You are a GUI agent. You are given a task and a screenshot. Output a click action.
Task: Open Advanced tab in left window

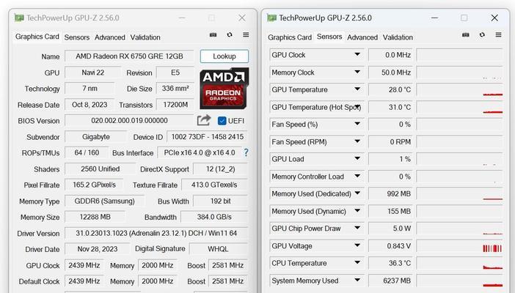(x=110, y=37)
